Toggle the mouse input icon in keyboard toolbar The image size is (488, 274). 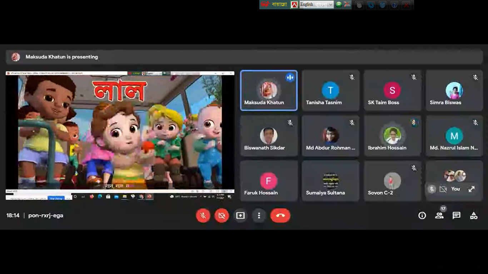click(359, 5)
